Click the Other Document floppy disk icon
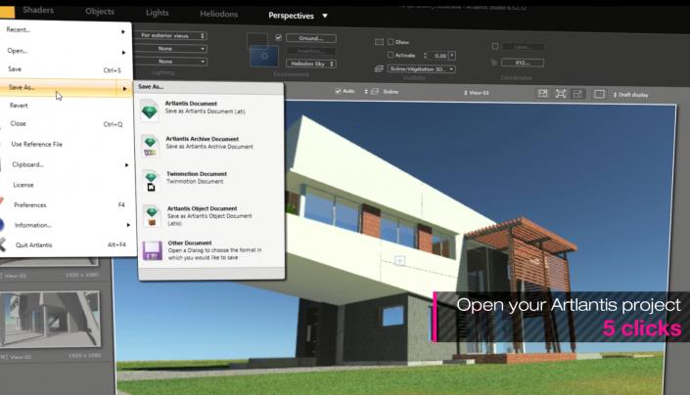 [x=153, y=250]
